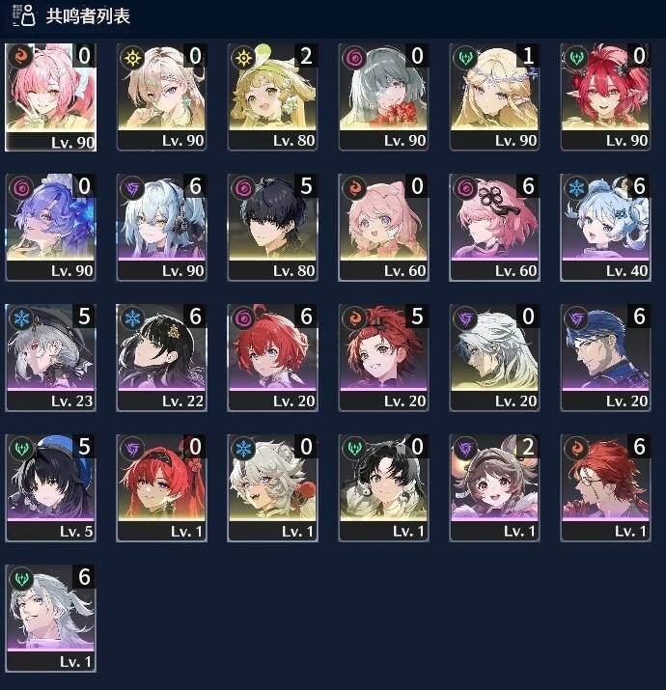666x690 pixels.
Task: Select the Lv. 1 white-haired glacio character
Action: pyautogui.click(x=272, y=487)
